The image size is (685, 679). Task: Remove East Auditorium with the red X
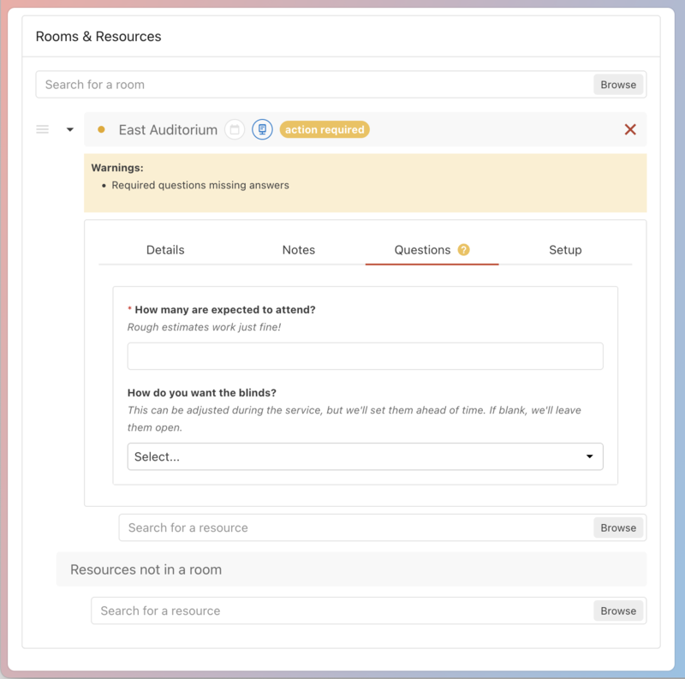coord(630,129)
